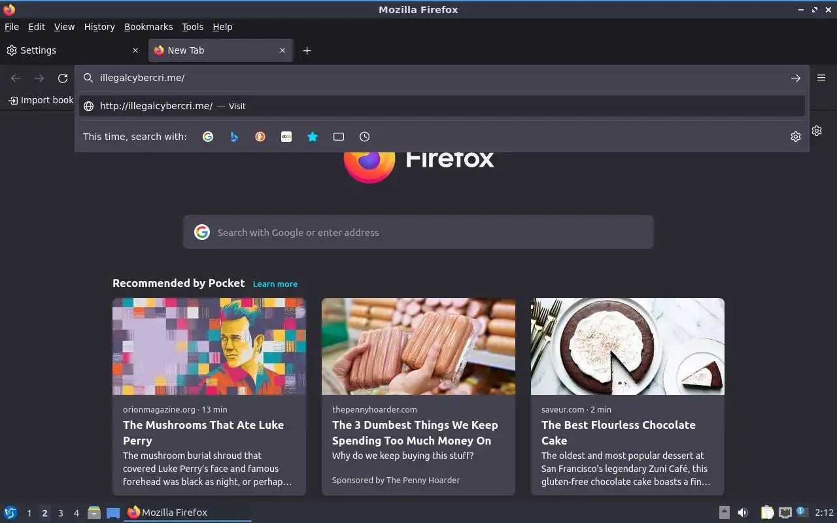This screenshot has width=837, height=523.
Task: Click Sponsored by The Penny Hoarder text
Action: point(396,480)
